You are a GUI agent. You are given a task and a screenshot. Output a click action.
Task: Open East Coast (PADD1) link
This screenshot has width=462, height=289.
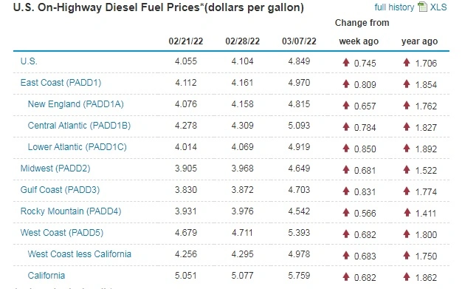pos(61,83)
